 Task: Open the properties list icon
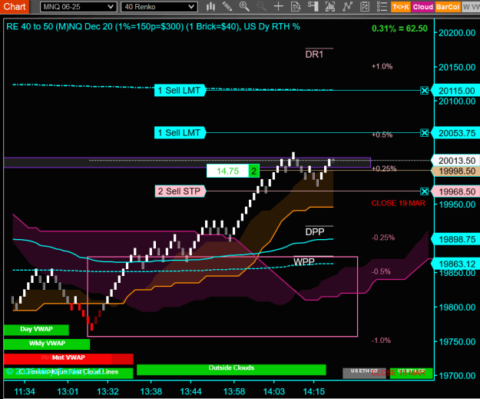tap(382, 6)
